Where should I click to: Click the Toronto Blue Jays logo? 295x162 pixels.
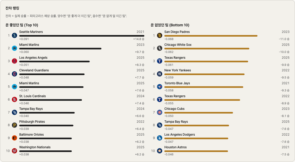tap(159, 87)
